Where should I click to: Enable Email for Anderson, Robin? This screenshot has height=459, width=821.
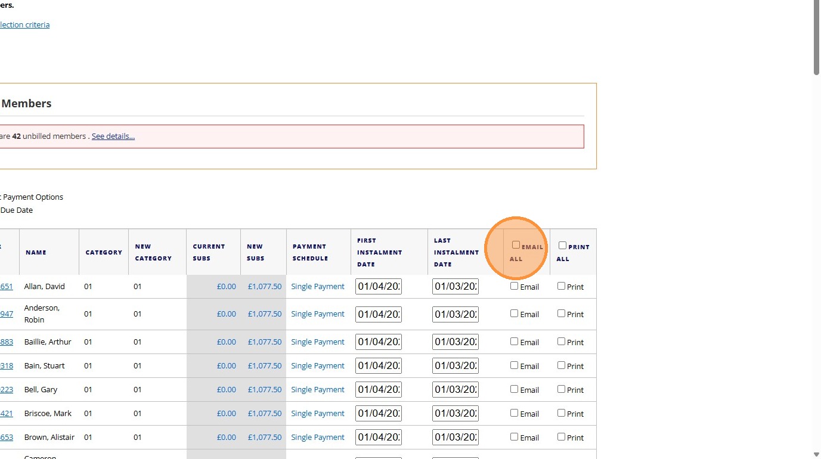(514, 314)
